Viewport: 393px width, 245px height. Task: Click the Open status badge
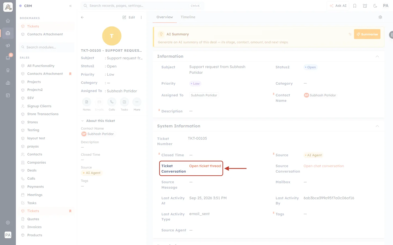pos(311,67)
